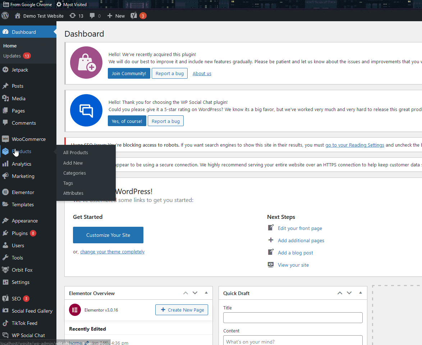Select Categories from the Products submenu

pyautogui.click(x=74, y=173)
